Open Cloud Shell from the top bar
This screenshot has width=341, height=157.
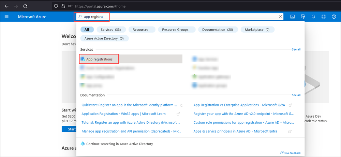click(x=292, y=17)
